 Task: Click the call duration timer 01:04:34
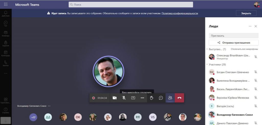102,98
